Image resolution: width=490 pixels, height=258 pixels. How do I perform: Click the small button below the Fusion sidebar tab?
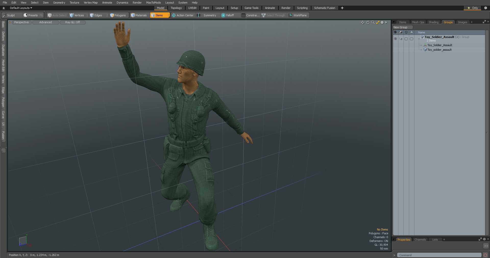pos(3,150)
